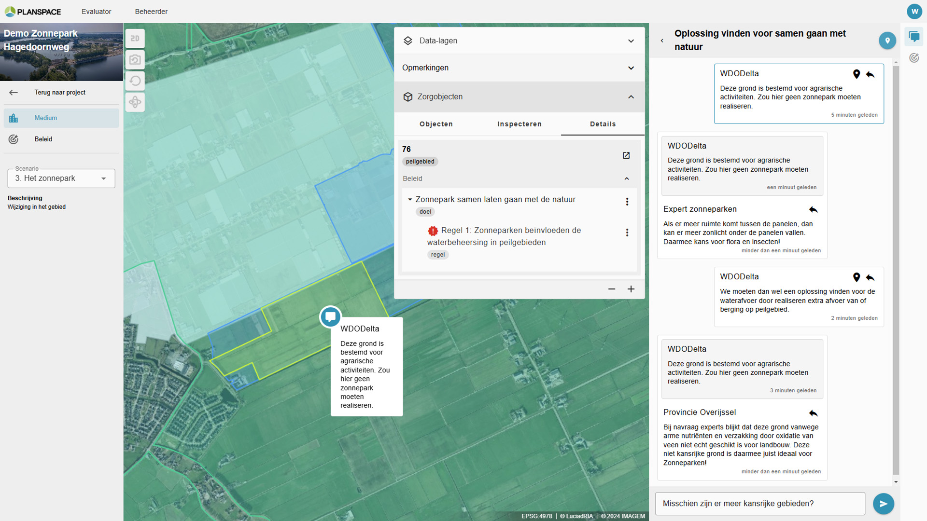This screenshot has height=521, width=927.
Task: Collapse the Zorgobjecten section
Action: (631, 97)
